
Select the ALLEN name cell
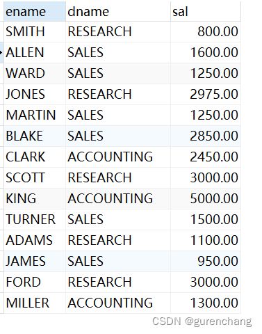[x=35, y=53]
